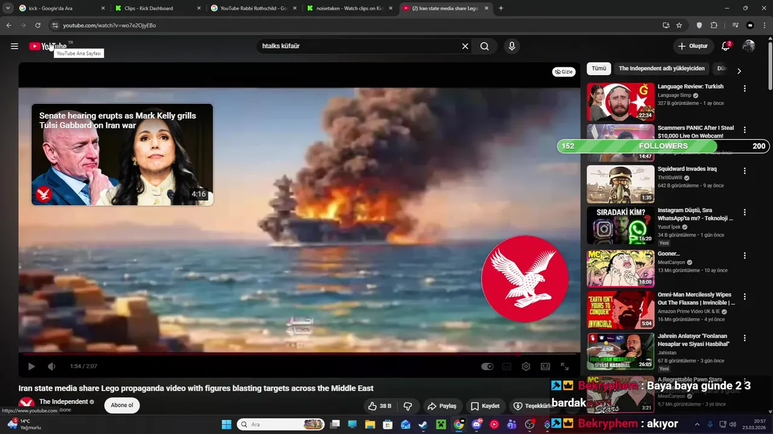Click the Windows taskbar search box
The height and width of the screenshot is (434, 773).
[x=281, y=424]
